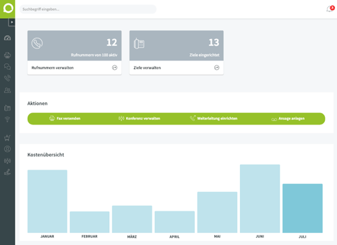
Task: Select the highlighted JULI bar in chart
Action: [x=303, y=208]
